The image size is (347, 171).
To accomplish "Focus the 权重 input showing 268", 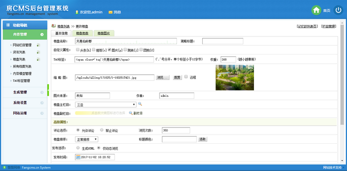I will point(229,60).
